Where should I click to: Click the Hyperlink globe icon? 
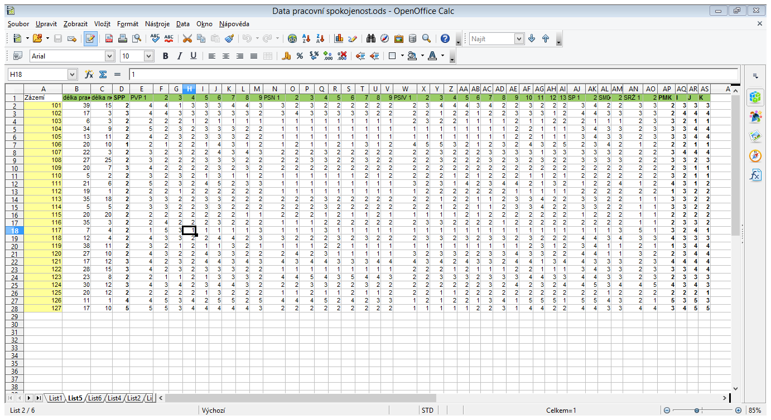pos(292,38)
